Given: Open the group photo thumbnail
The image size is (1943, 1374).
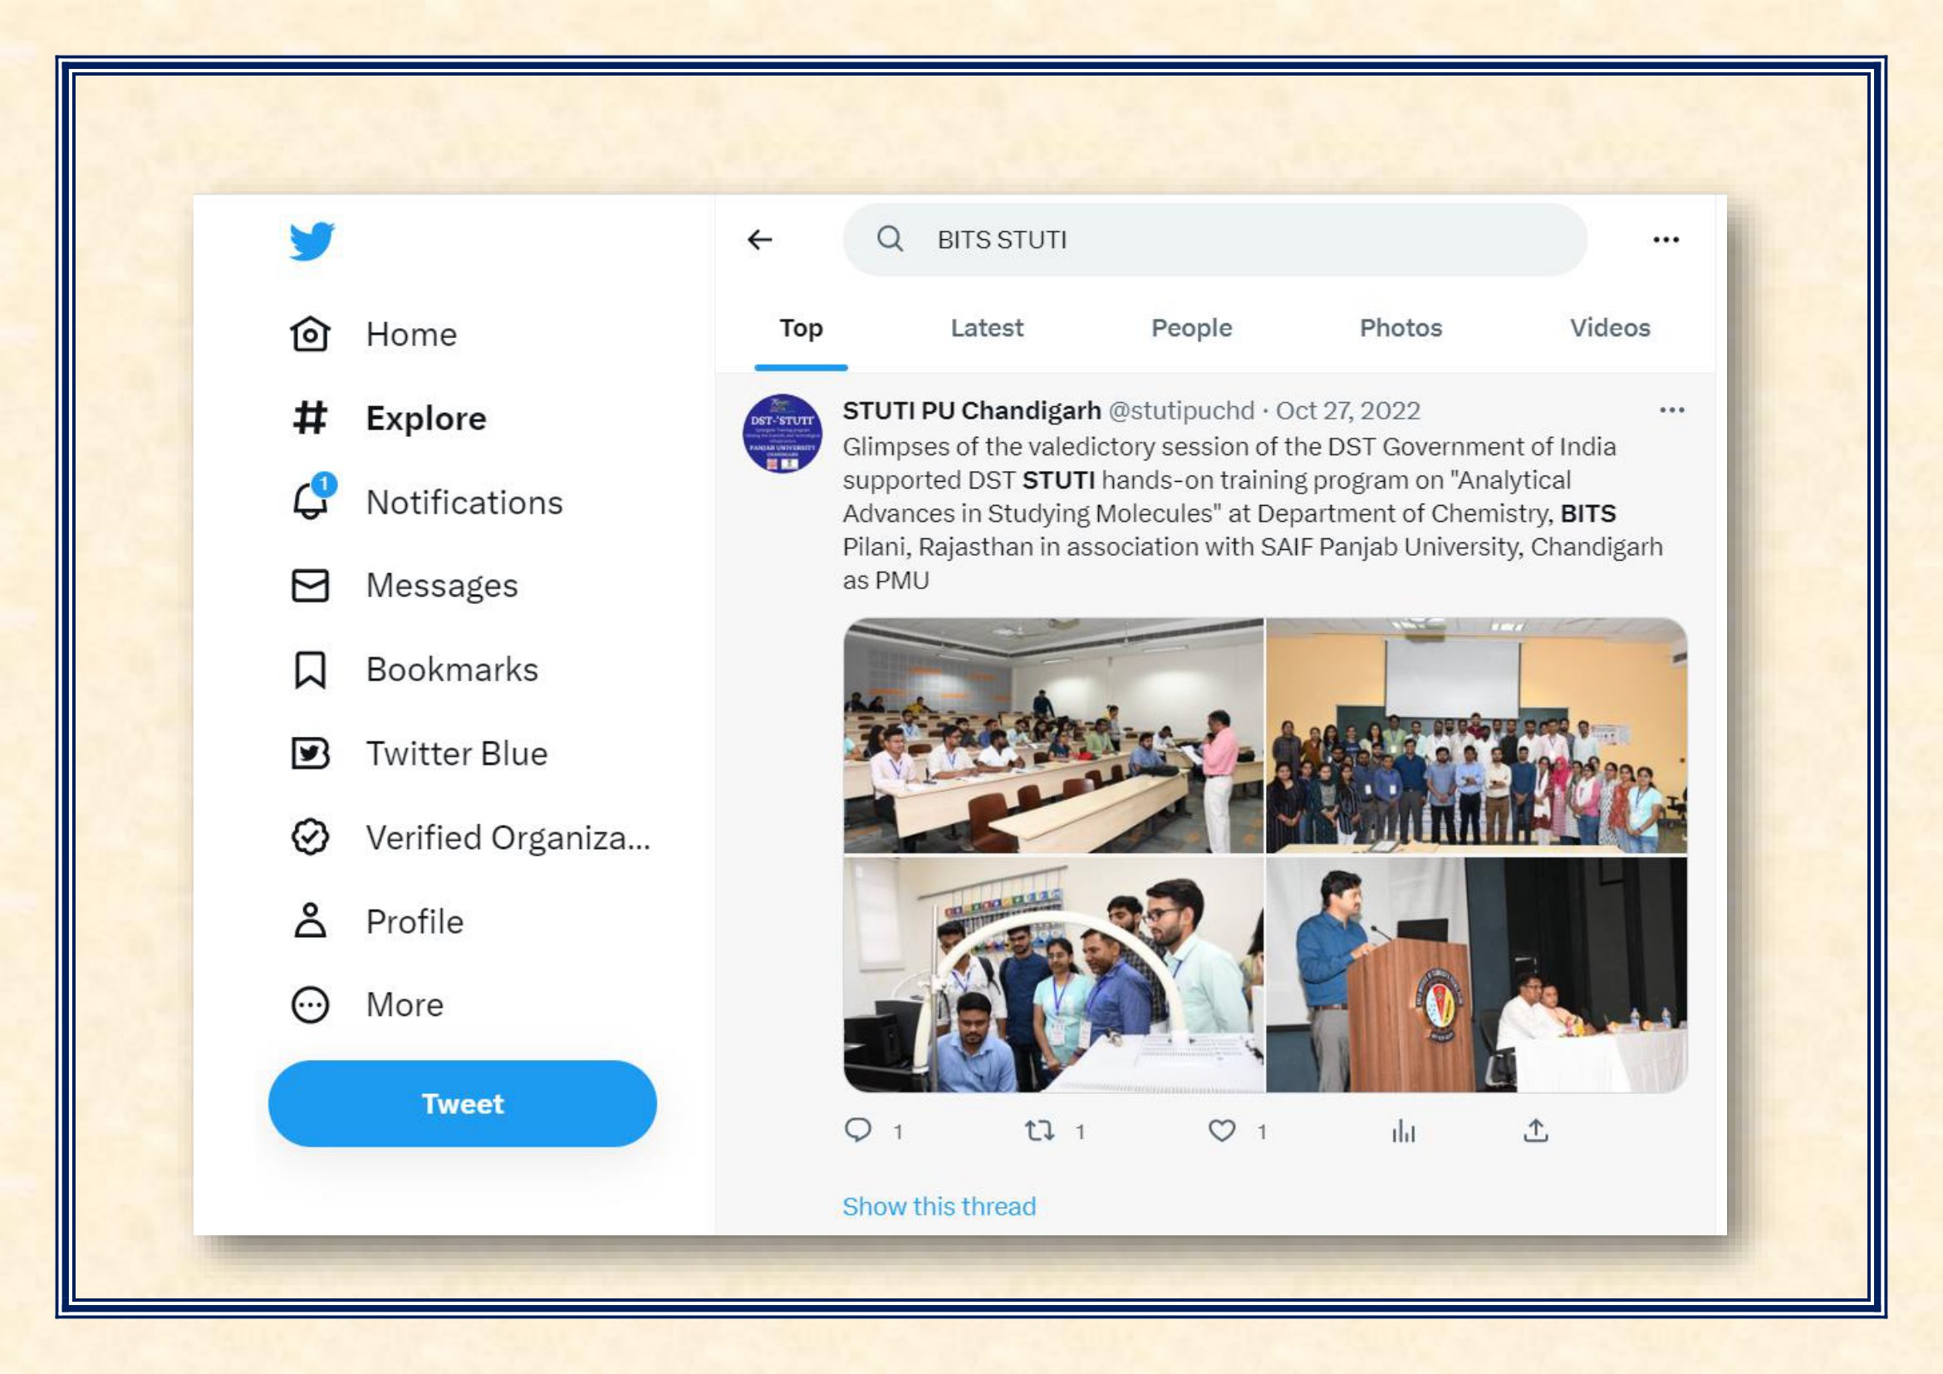Looking at the screenshot, I should (x=1476, y=735).
